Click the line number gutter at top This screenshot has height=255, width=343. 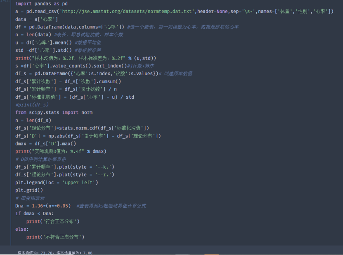[x=5, y=2]
